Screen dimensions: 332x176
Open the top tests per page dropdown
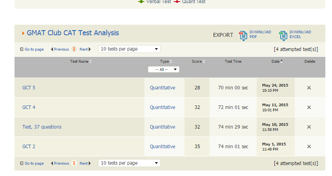click(129, 49)
